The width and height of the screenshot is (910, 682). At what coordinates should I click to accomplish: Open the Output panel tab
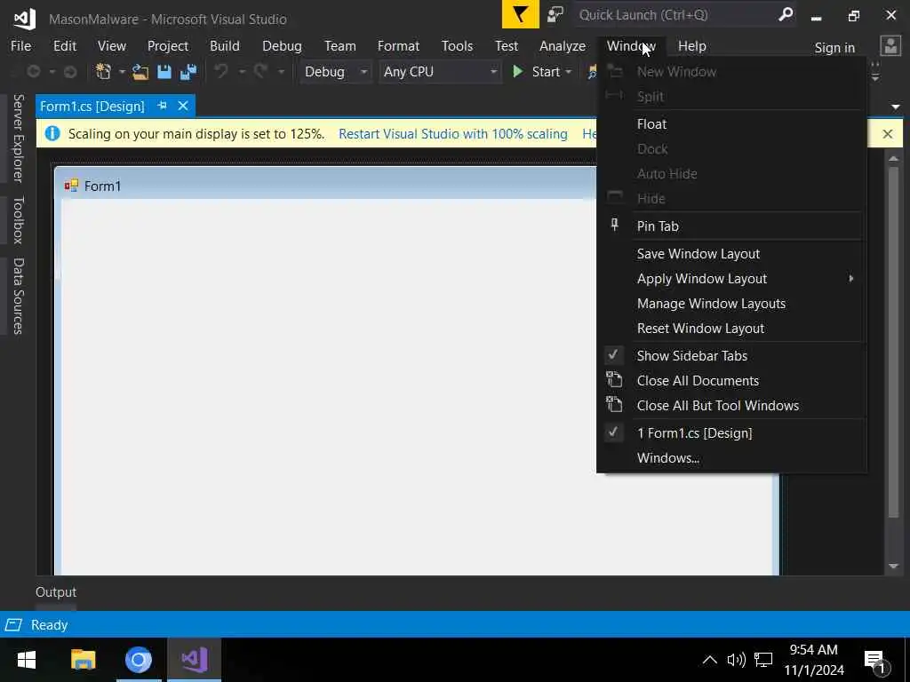[56, 592]
